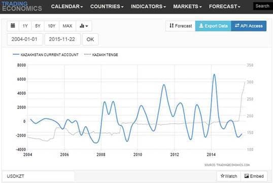The image size is (273, 183).
Task: Select the 1Y time range
Action: click(x=25, y=26)
